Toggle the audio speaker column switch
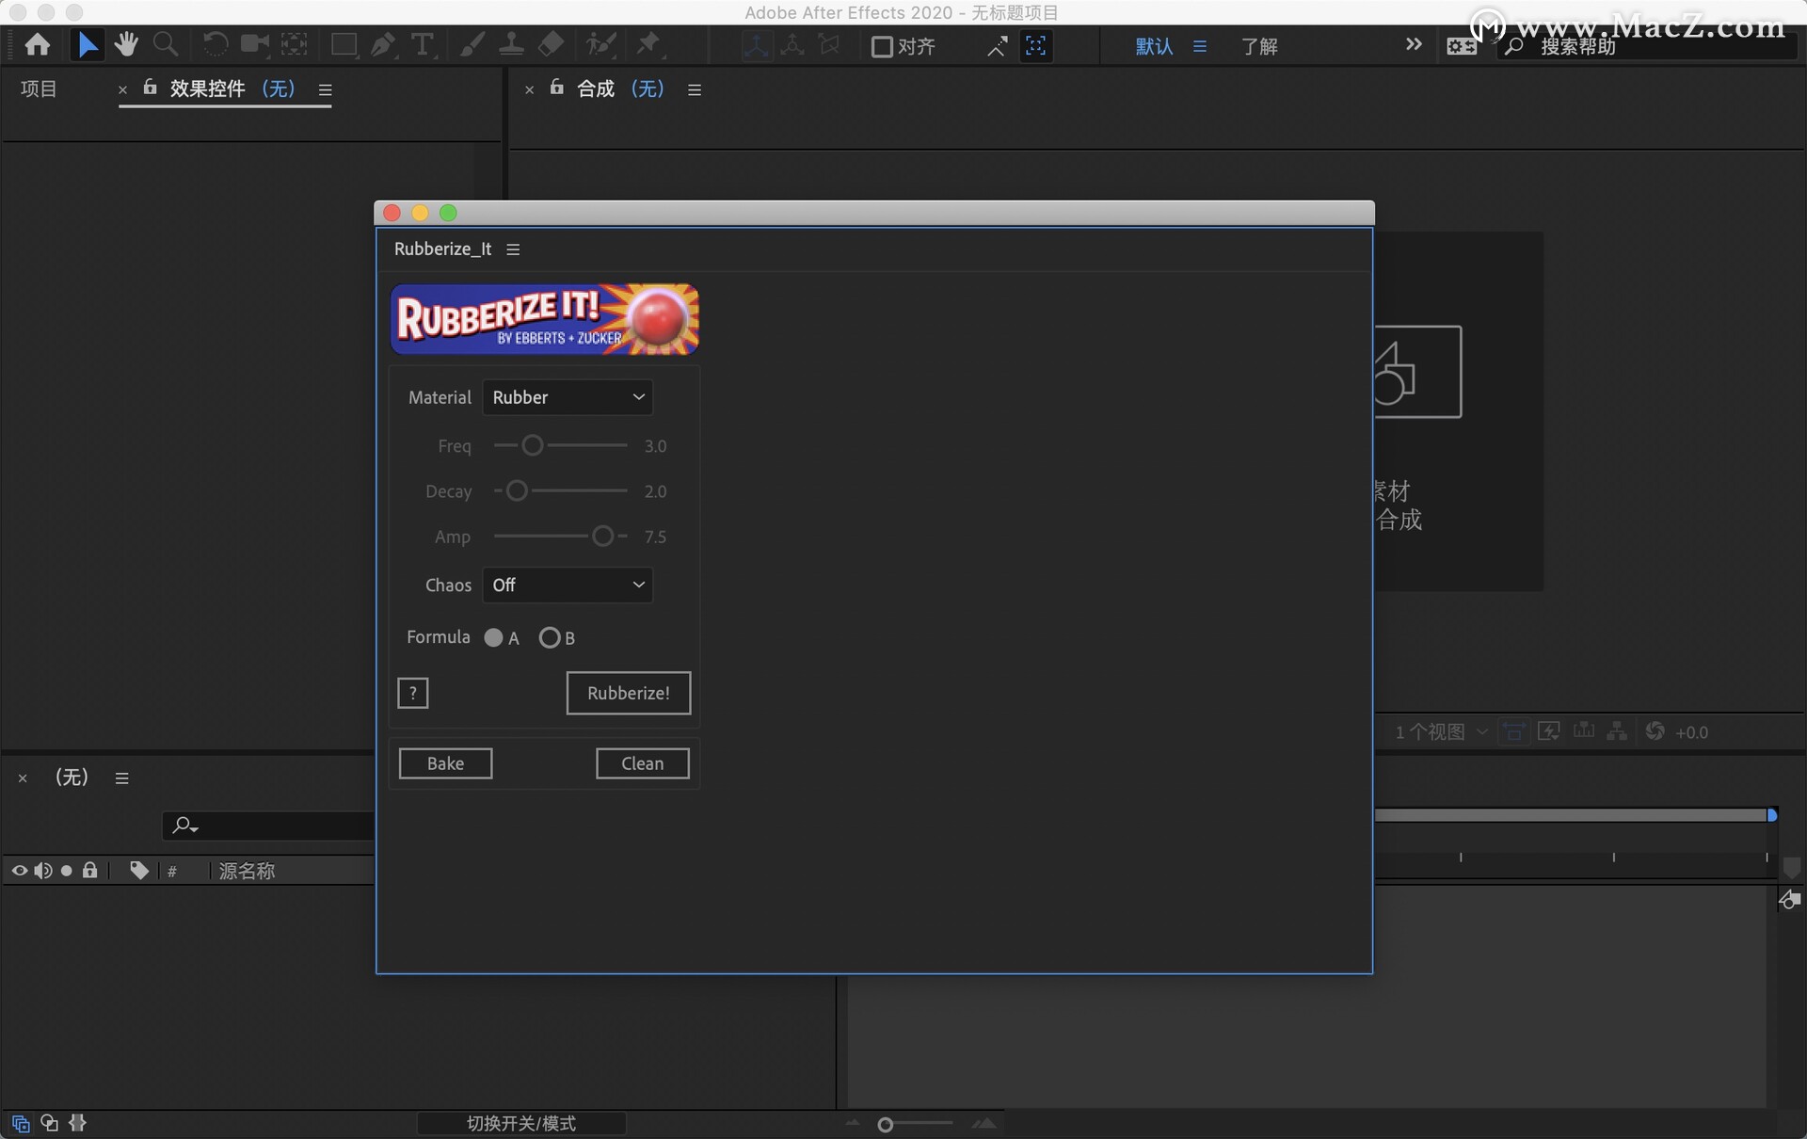 pos(43,871)
